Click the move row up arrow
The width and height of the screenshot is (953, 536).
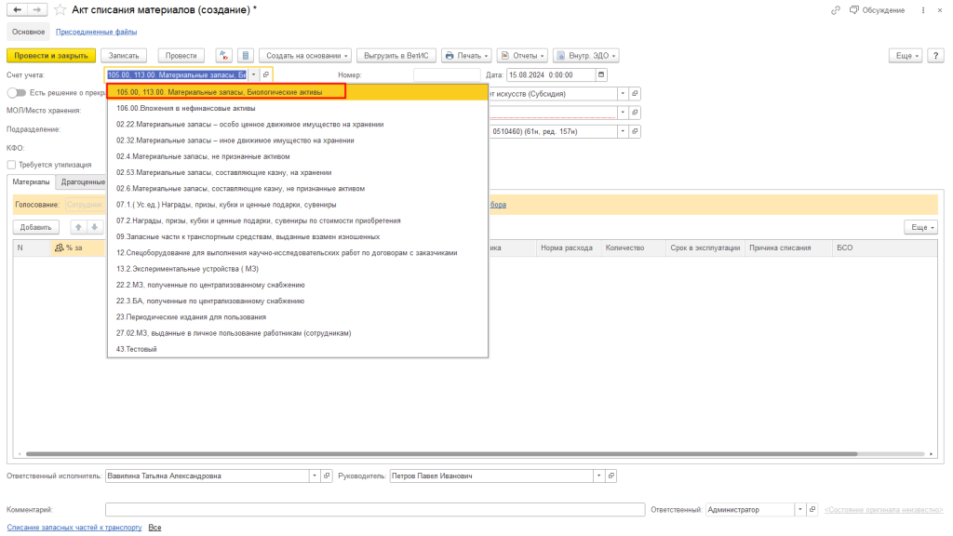[78, 227]
